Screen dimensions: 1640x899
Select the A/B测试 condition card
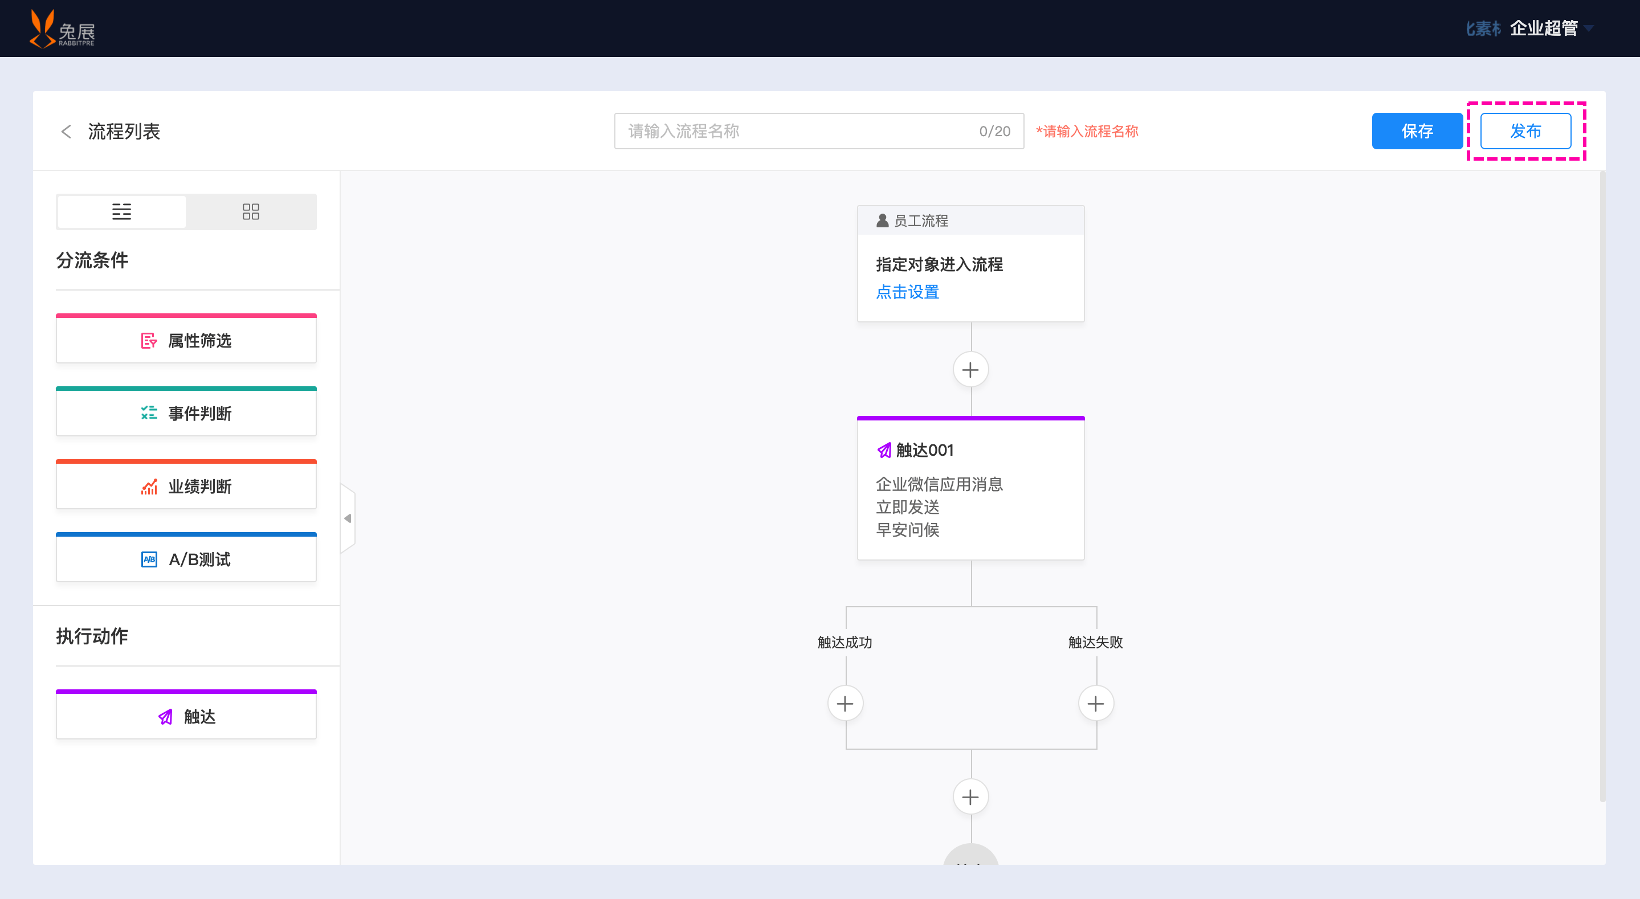[x=186, y=557]
